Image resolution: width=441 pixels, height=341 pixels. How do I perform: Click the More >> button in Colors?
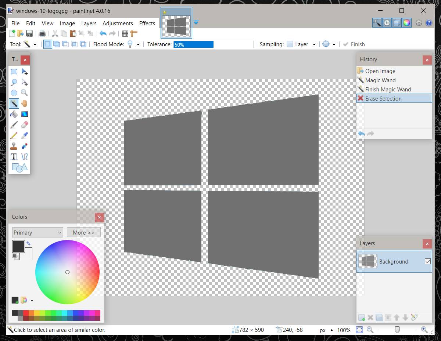coord(84,232)
